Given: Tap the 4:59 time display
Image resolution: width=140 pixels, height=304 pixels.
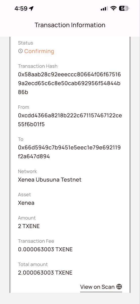Looking at the screenshot, I should pos(21,8).
